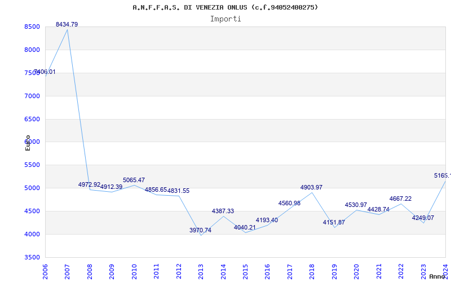Select the 4249.07 data label

[423, 218]
